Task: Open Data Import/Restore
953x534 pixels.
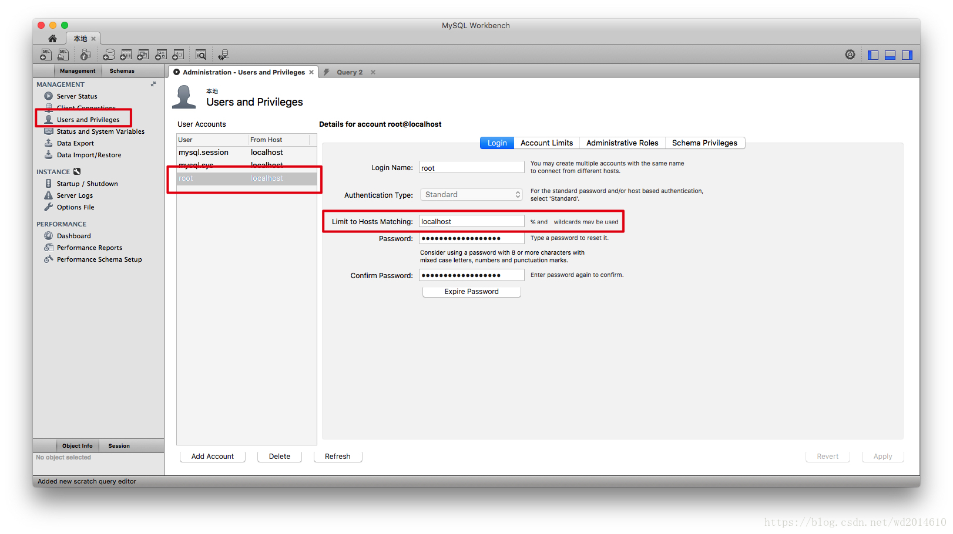Action: (x=89, y=155)
